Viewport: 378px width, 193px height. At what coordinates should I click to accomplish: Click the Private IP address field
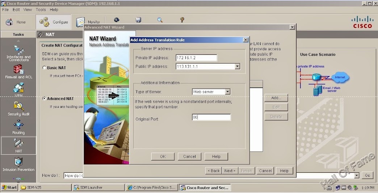pos(196,58)
